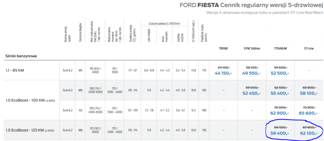Click the "117 - 121" CO2 emission value
The height and width of the screenshot is (141, 324).
[x=132, y=70]
